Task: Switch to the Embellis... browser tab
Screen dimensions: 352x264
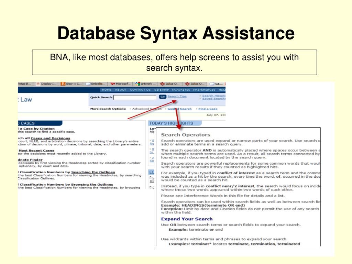Action: (96, 84)
